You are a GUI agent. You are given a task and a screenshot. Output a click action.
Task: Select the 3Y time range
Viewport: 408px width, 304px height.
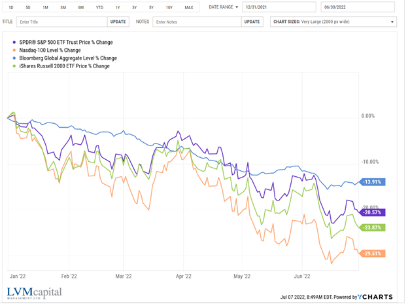(134, 8)
